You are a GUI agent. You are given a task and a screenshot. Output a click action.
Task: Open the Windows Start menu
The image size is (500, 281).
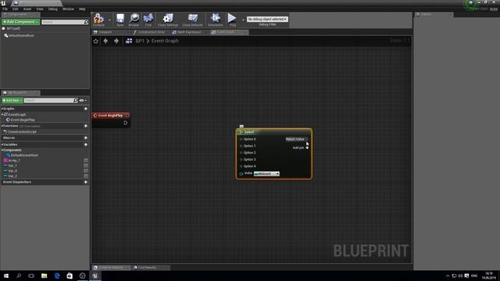pyautogui.click(x=6, y=276)
